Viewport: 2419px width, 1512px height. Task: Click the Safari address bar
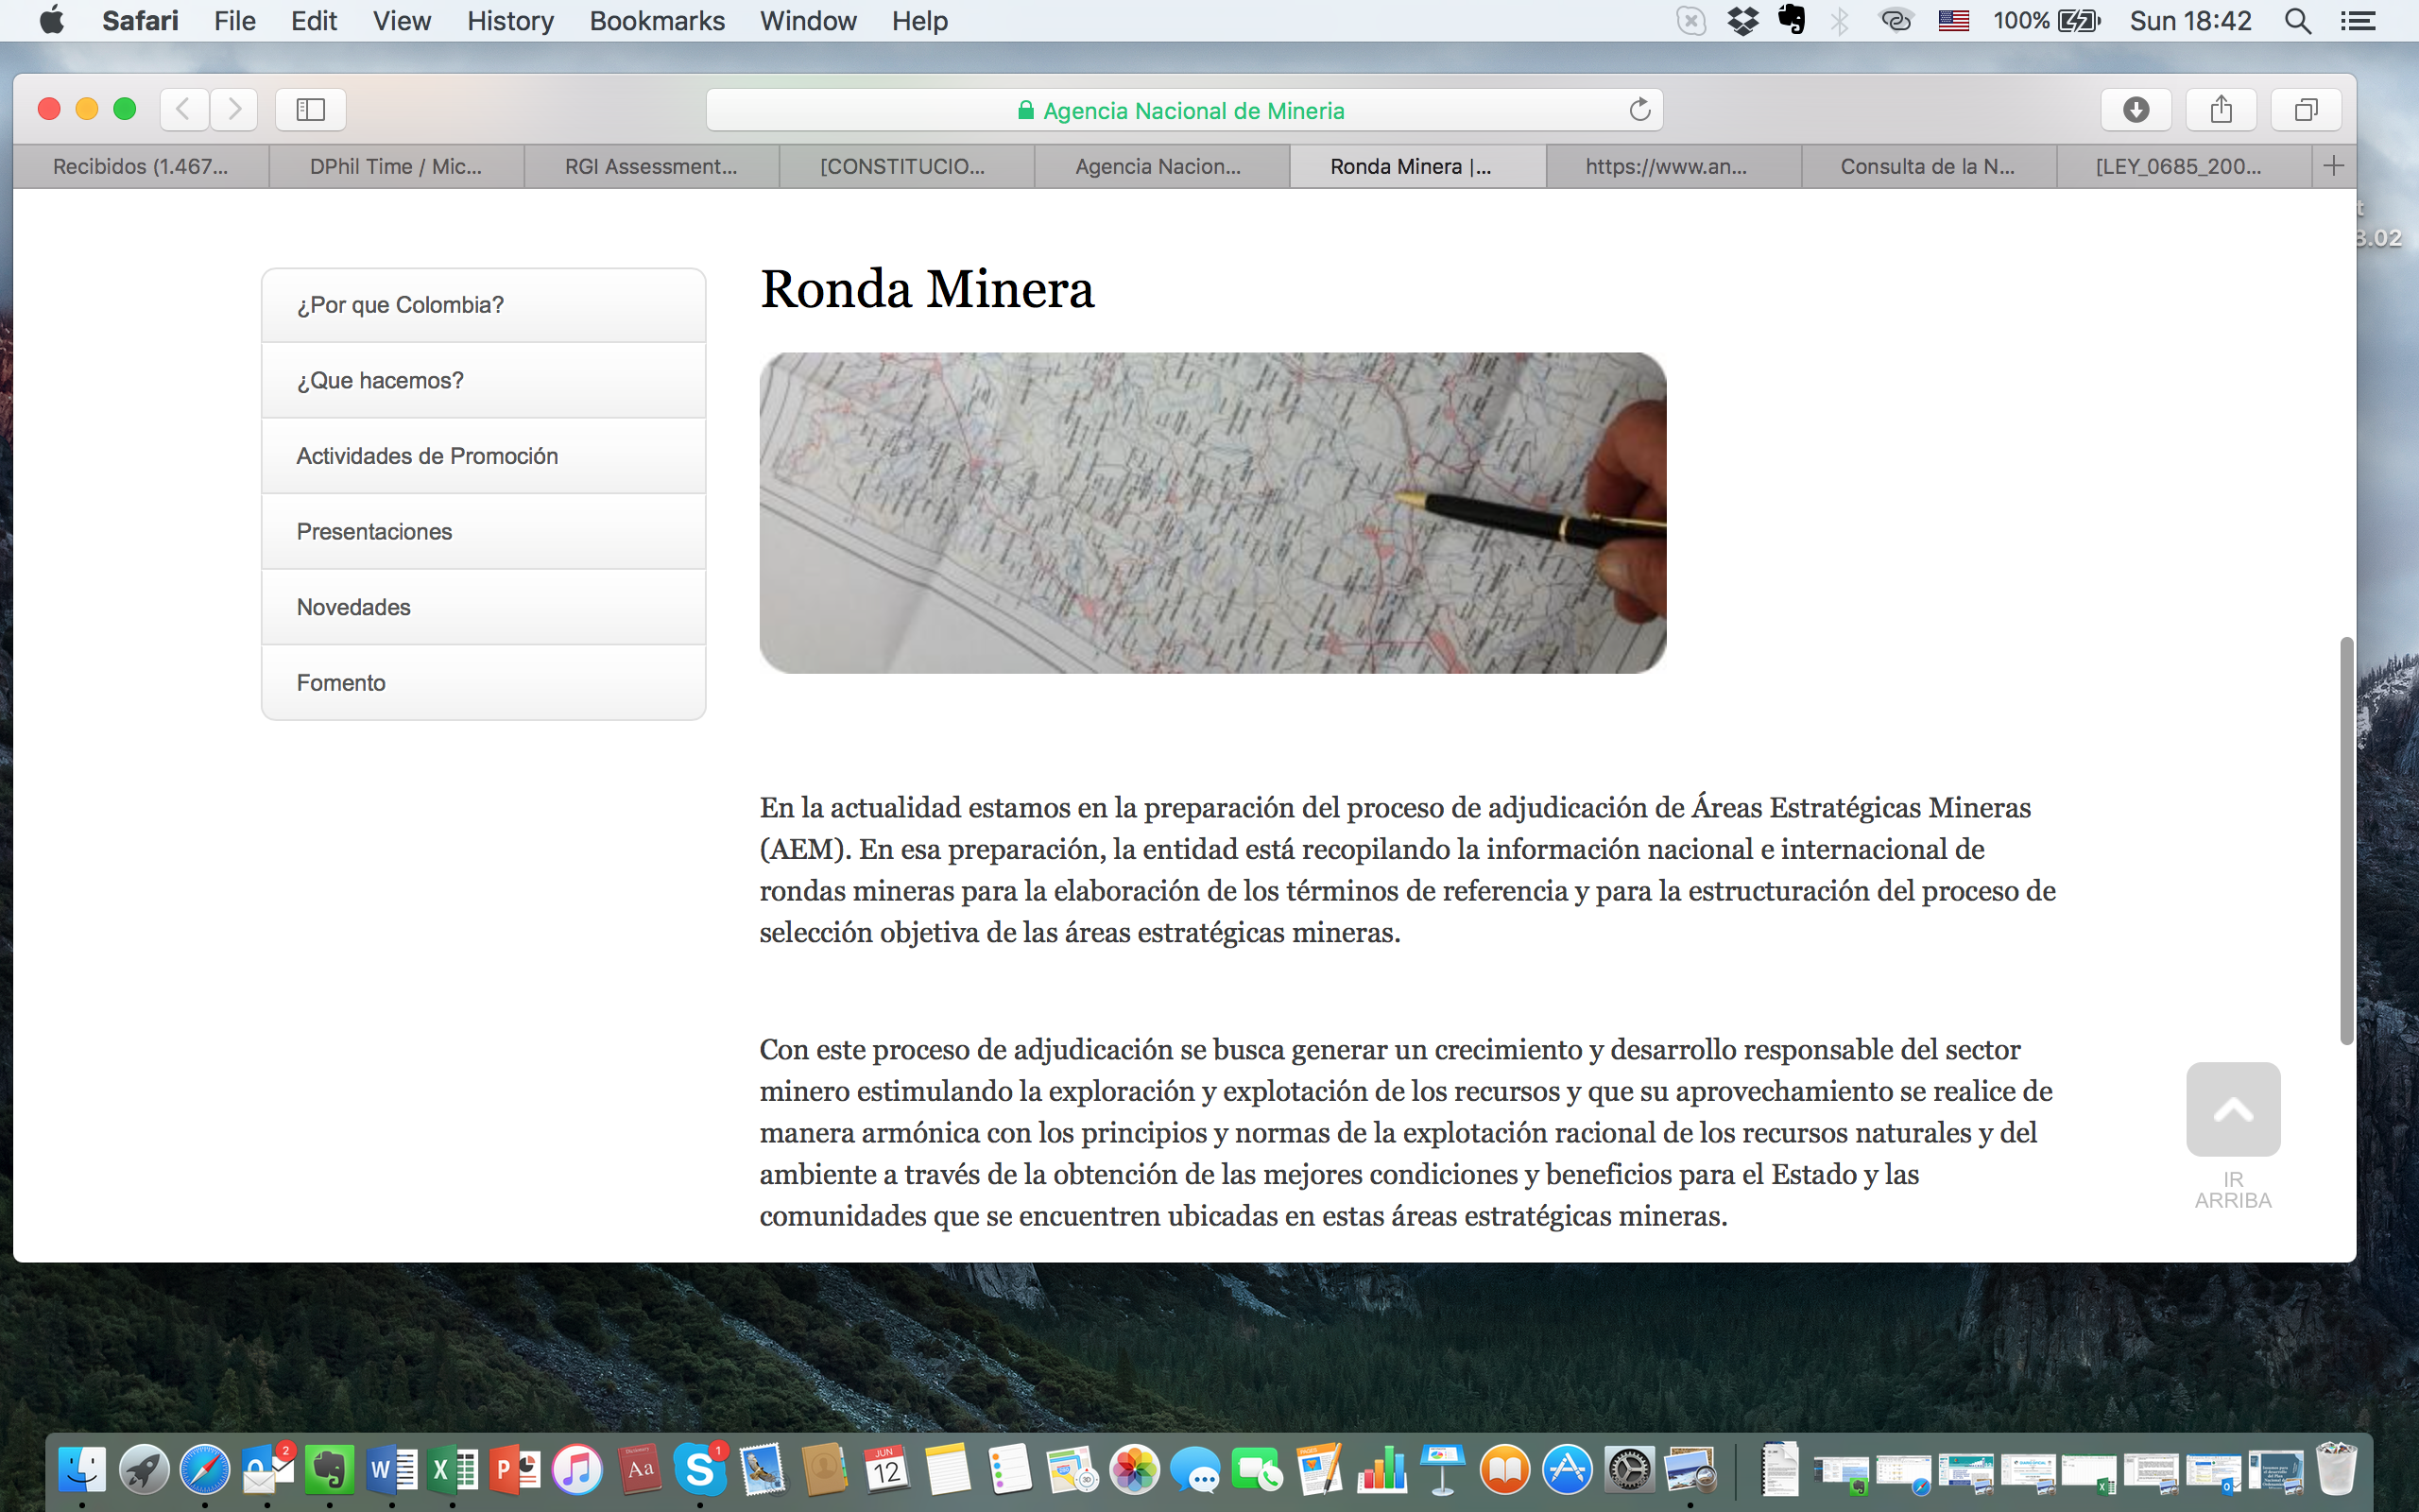1185,110
